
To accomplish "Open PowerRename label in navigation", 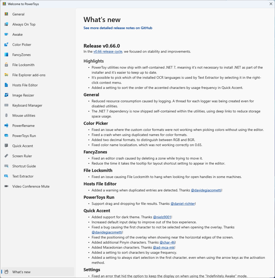I will [23, 125].
